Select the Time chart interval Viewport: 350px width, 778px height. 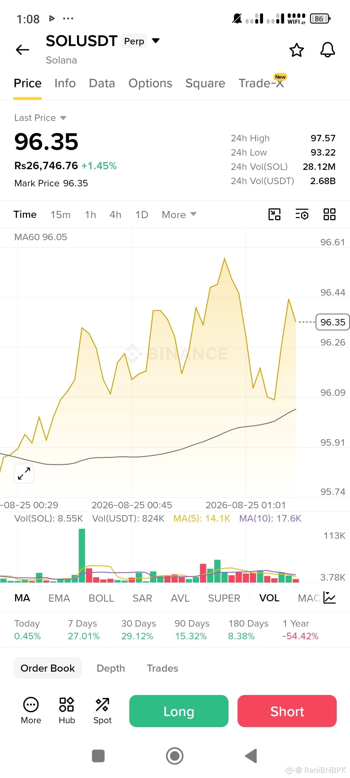click(25, 215)
